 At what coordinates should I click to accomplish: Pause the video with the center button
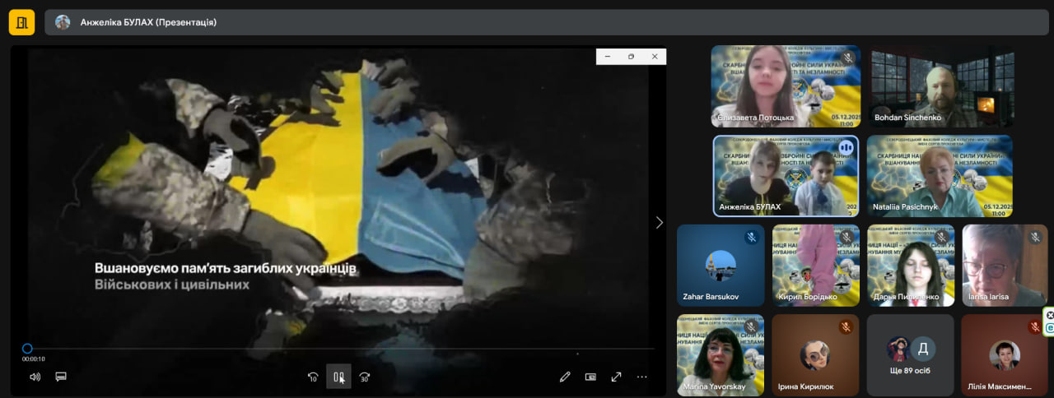(338, 377)
